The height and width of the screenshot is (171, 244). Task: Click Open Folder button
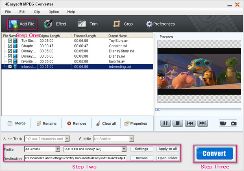click(168, 158)
